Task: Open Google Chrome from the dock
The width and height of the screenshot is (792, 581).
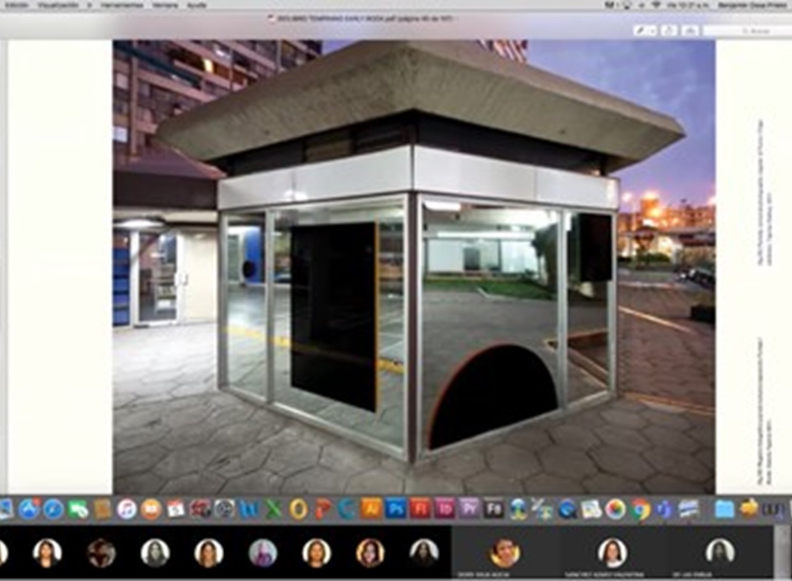Action: coord(640,509)
